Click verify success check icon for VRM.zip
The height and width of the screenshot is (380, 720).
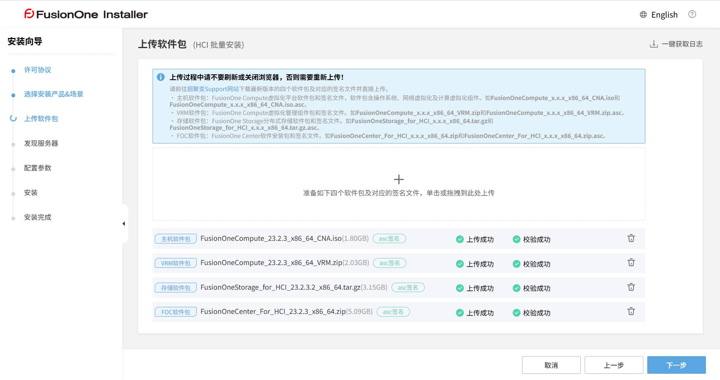517,264
